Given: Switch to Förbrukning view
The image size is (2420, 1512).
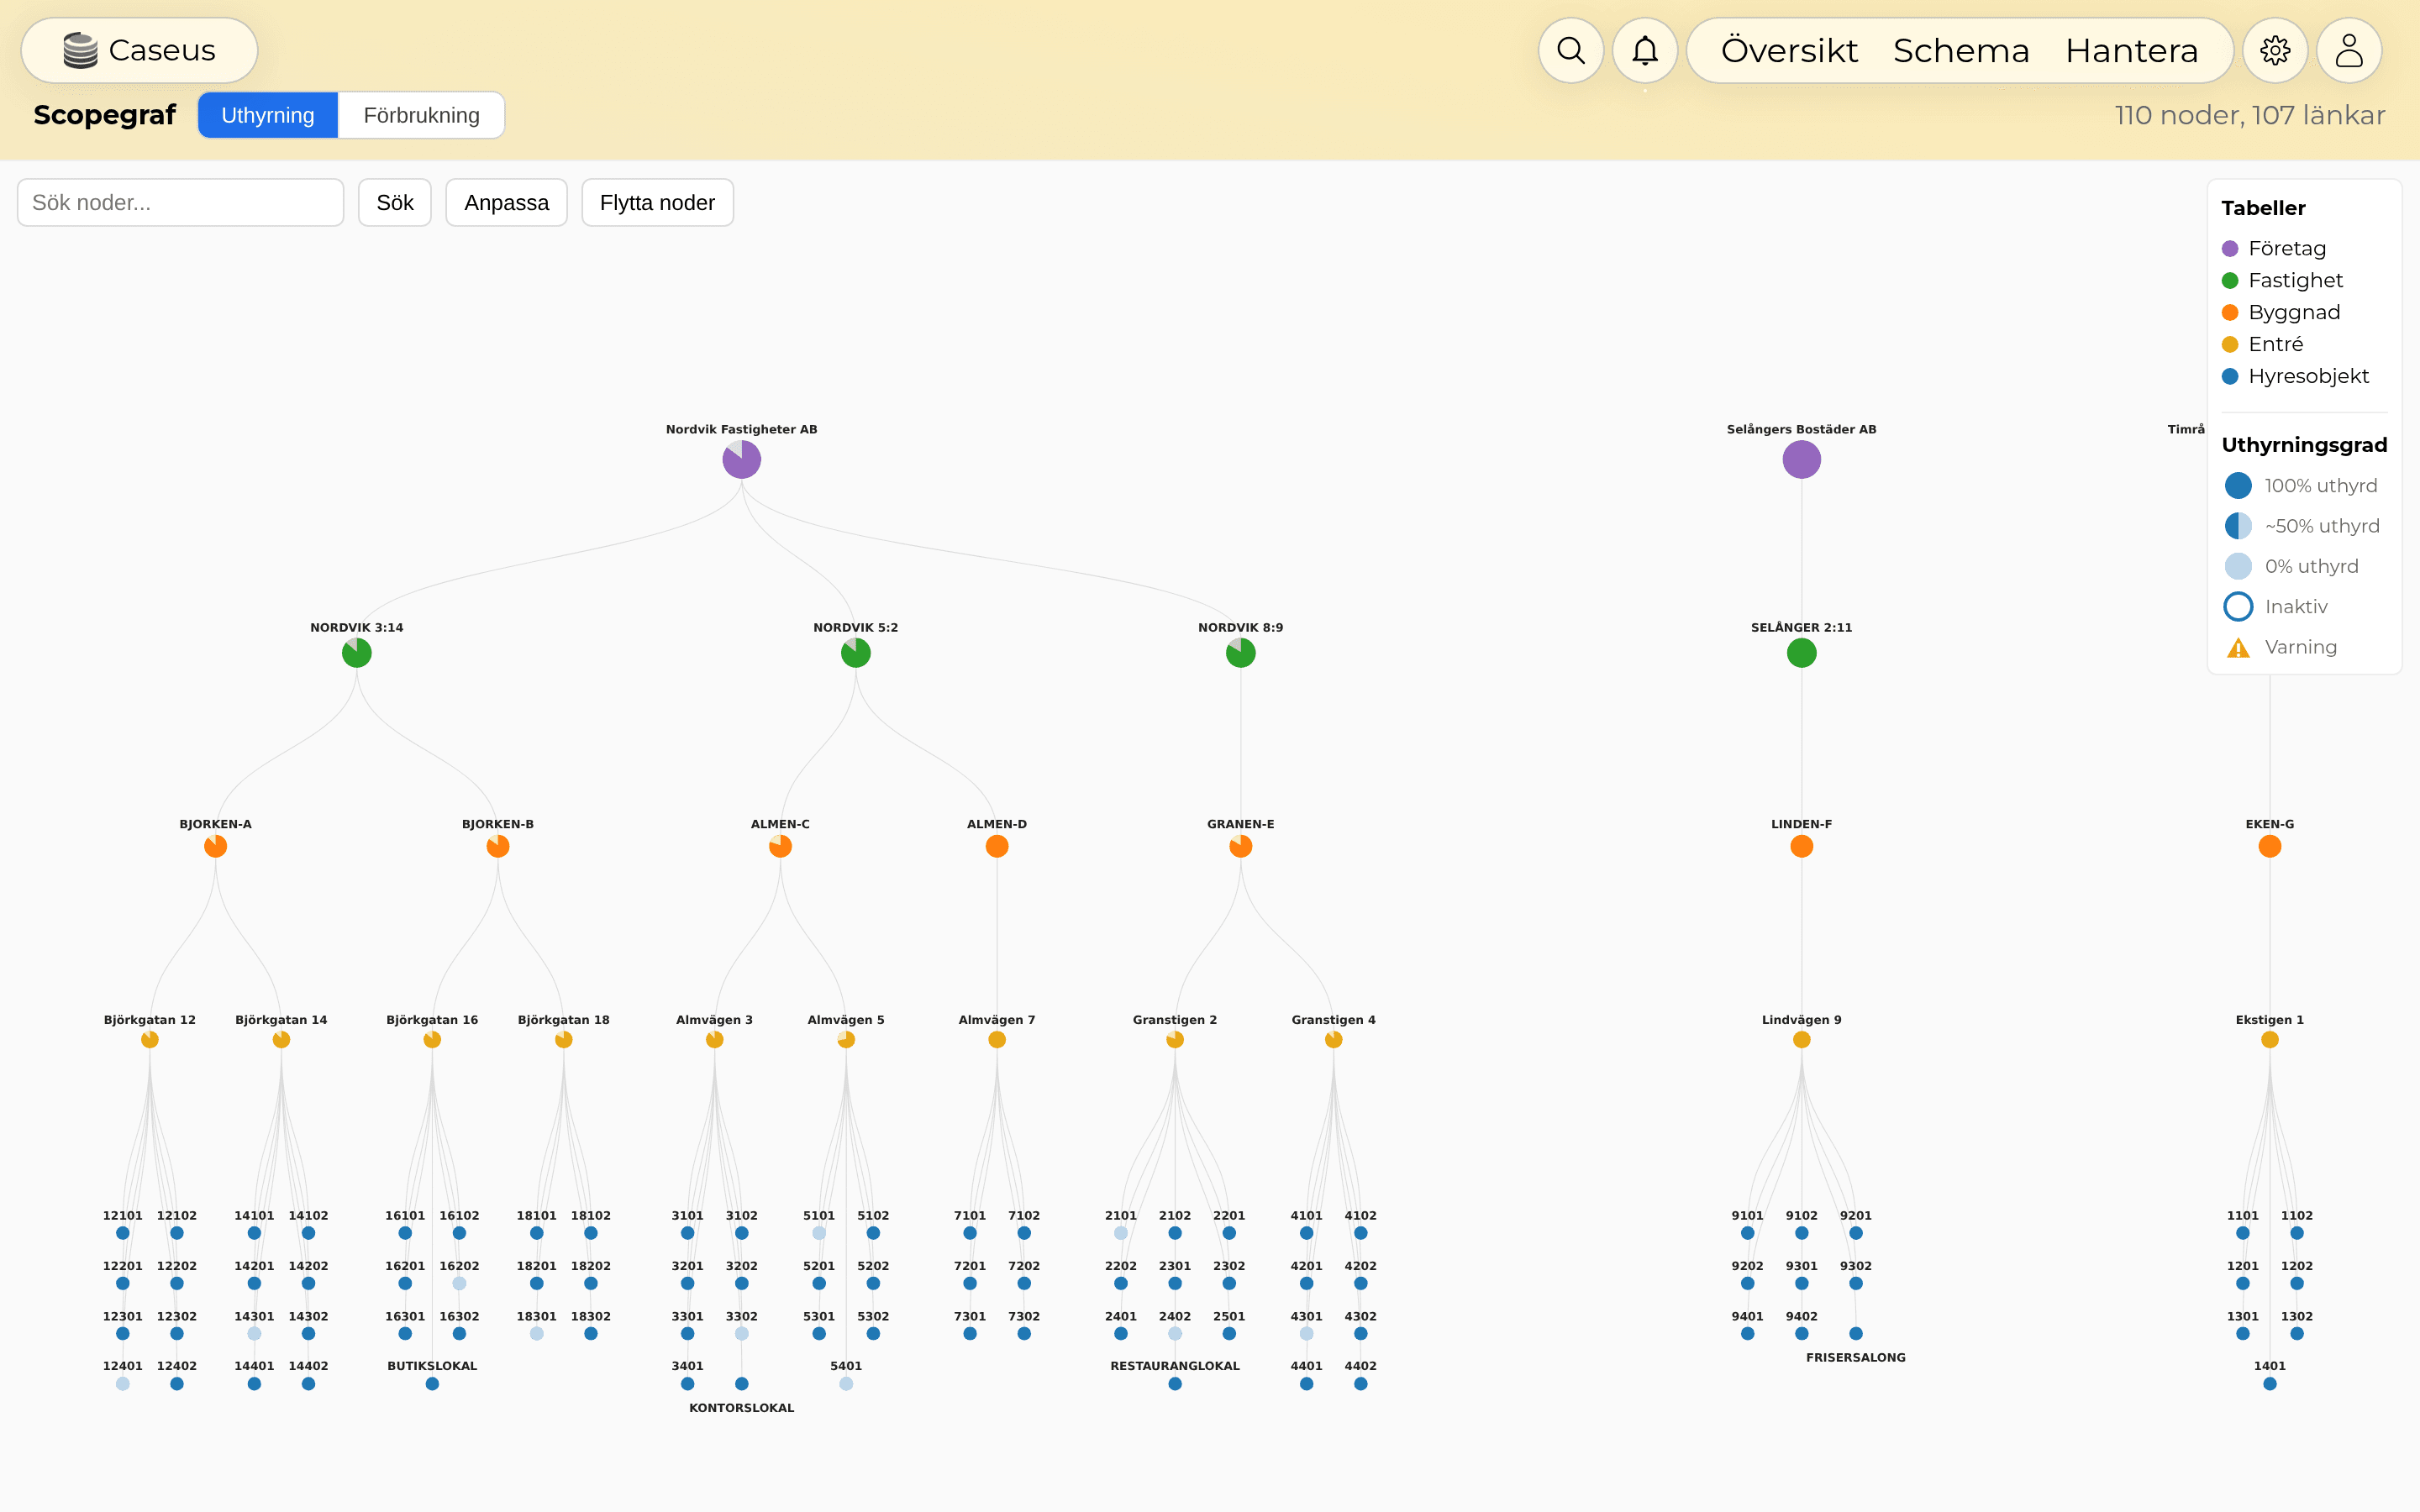Looking at the screenshot, I should tap(421, 115).
